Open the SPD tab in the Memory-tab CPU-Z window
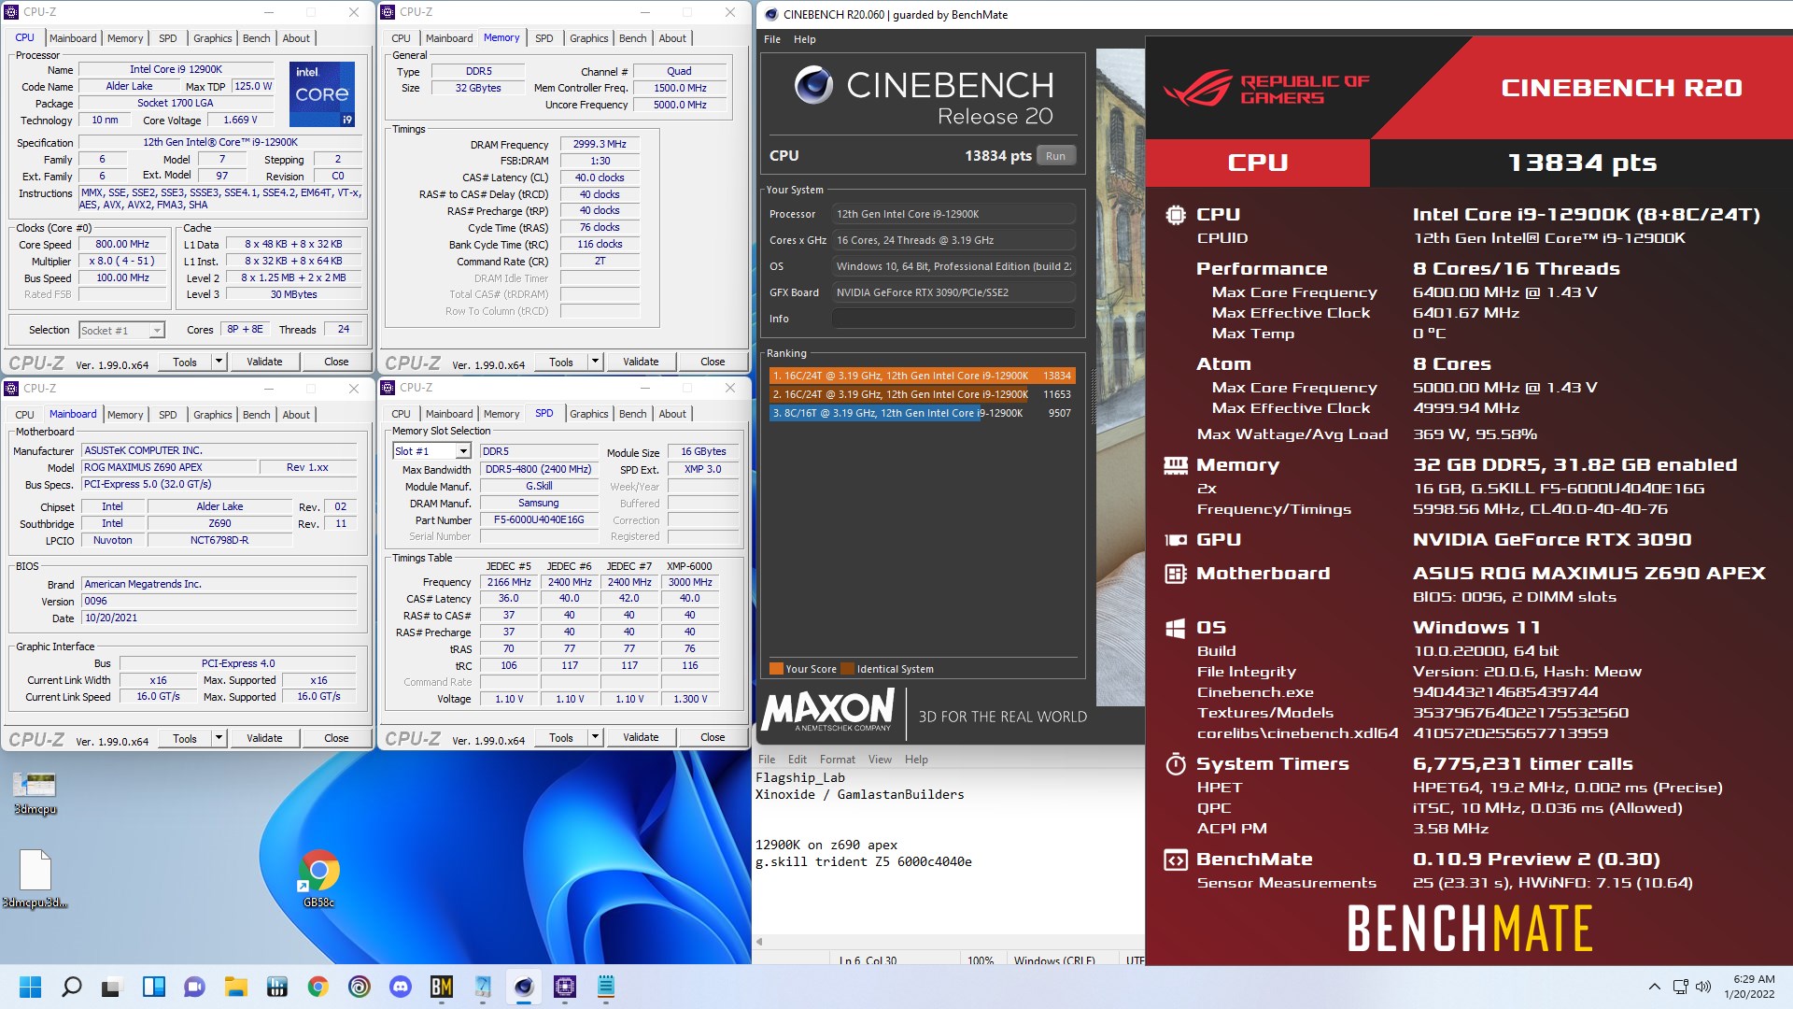The width and height of the screenshot is (1793, 1009). point(544,38)
